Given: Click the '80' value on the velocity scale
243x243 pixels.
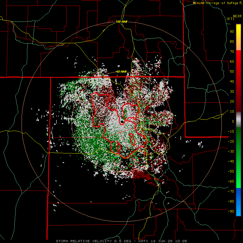Looking at the screenshot, I should click(232, 42).
